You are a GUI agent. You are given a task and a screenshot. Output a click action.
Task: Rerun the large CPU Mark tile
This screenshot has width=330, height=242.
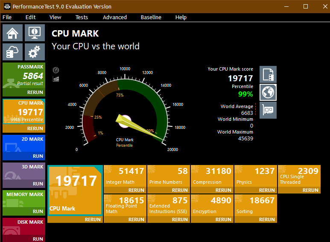(x=75, y=219)
